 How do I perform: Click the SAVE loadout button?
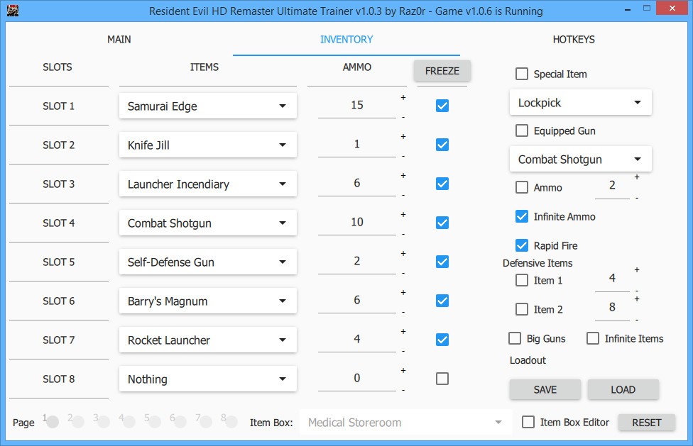[x=545, y=389]
